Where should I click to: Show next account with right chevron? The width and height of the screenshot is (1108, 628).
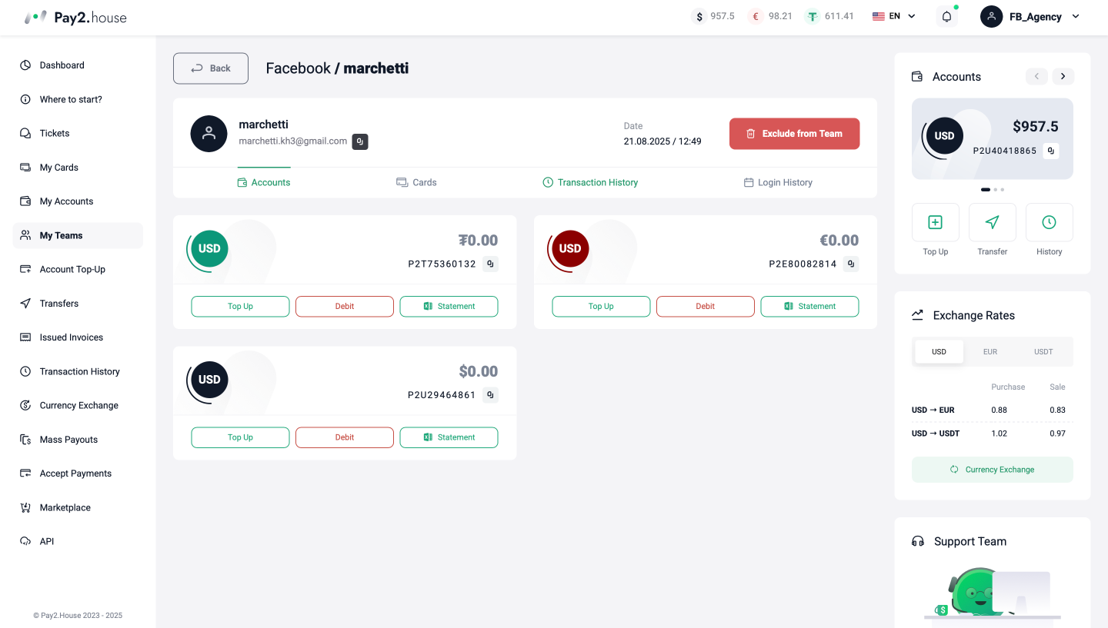tap(1063, 76)
